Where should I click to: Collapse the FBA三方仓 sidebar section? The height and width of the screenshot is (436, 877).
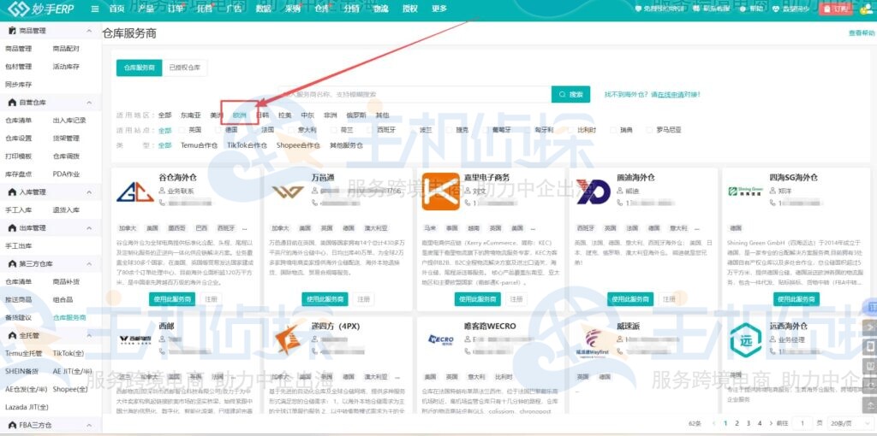(89, 425)
